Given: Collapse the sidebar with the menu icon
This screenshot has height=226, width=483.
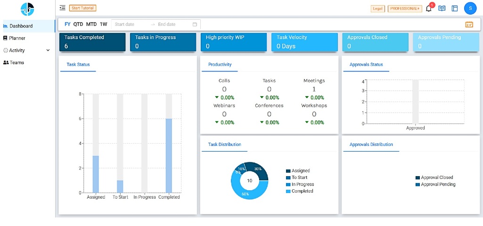Looking at the screenshot, I should (63, 8).
